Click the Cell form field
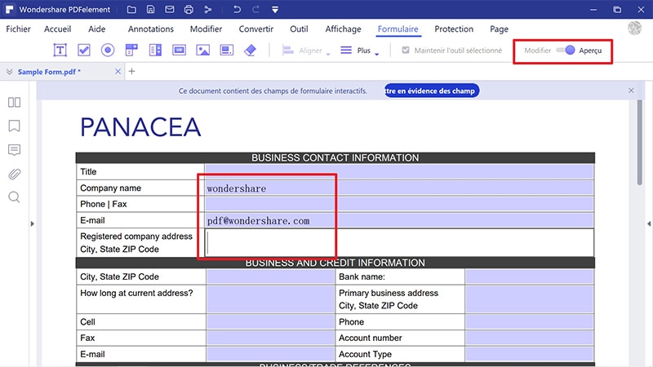This screenshot has height=367, width=653. (270, 321)
